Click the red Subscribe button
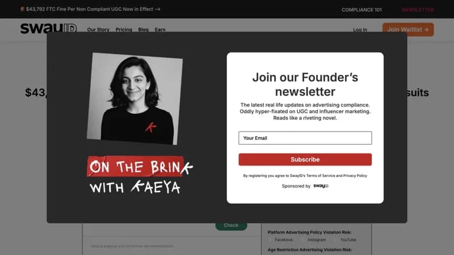The image size is (454, 255). point(305,160)
